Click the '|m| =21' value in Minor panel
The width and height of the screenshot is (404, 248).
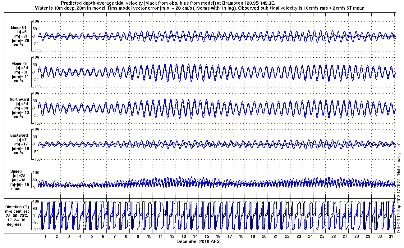pos(21,36)
